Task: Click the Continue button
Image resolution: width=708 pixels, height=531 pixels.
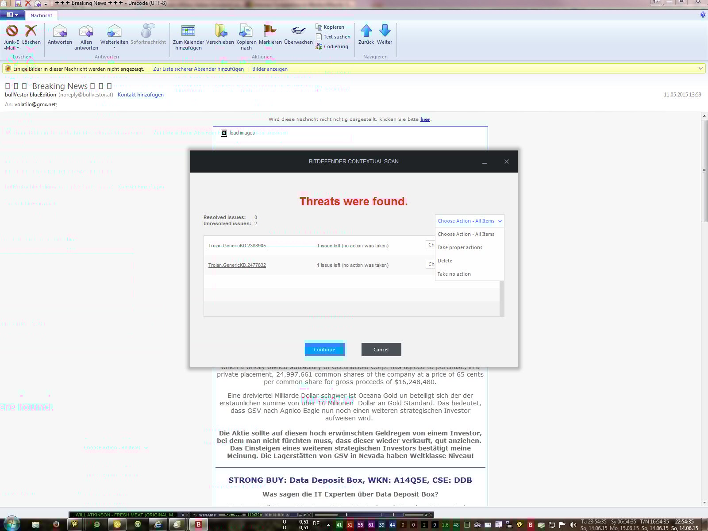Action: tap(324, 350)
